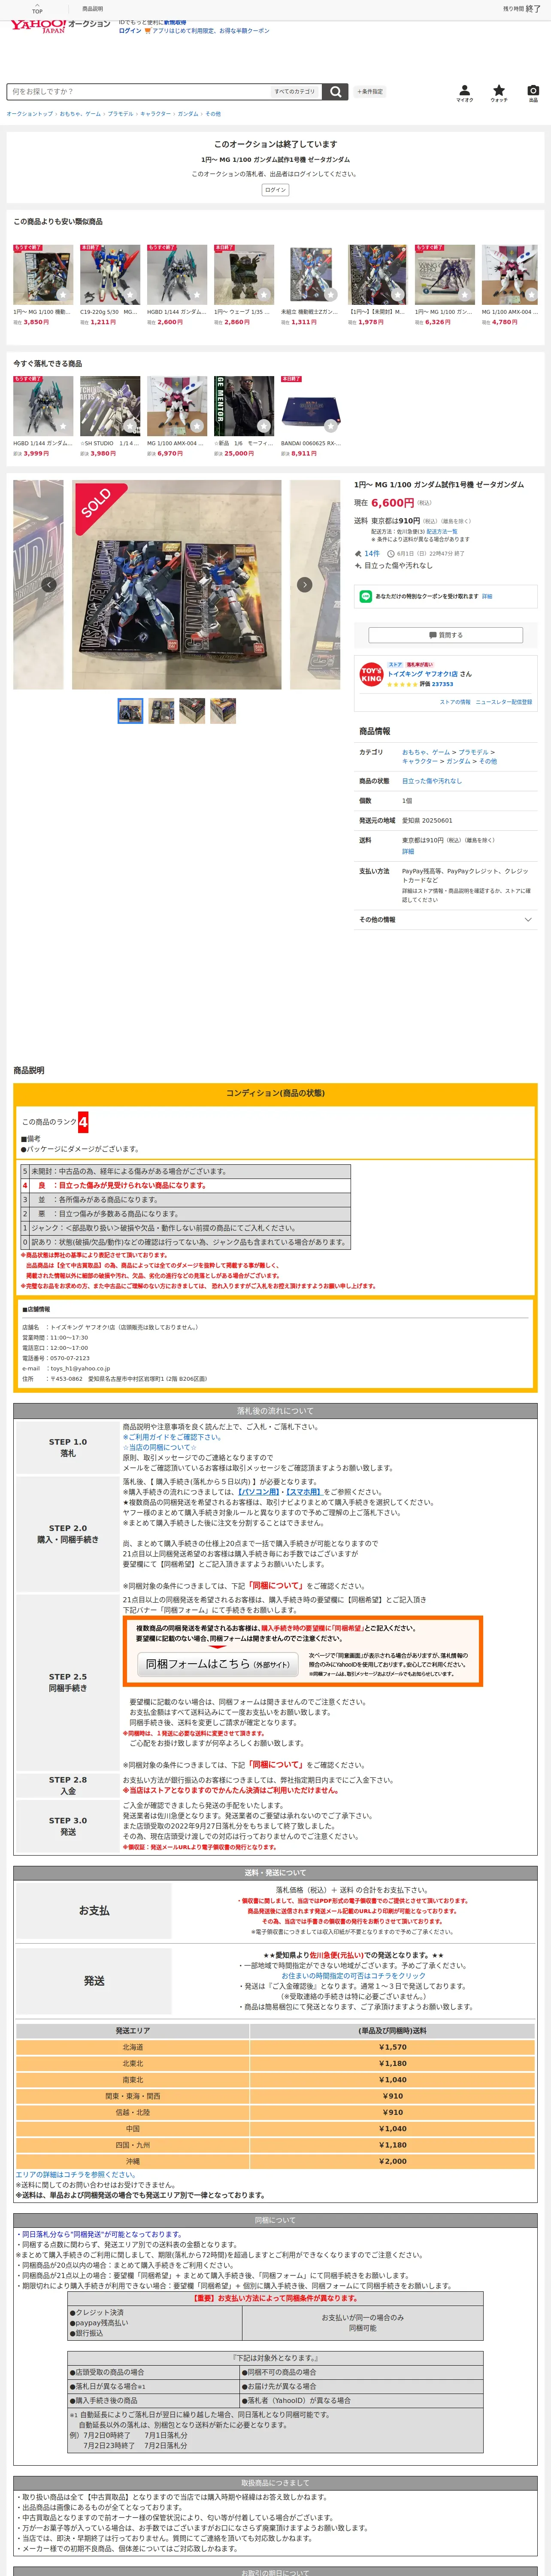Select the third photo thumbnail under gallery
Viewport: 551px width, 2576px height.
point(192,711)
